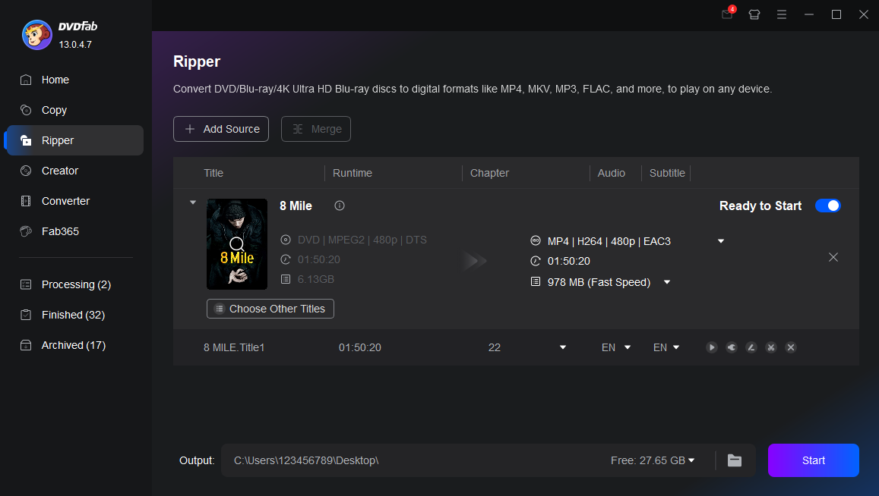Viewport: 879px width, 496px height.
Task: Click the output profile format disc icon
Action: pos(536,240)
